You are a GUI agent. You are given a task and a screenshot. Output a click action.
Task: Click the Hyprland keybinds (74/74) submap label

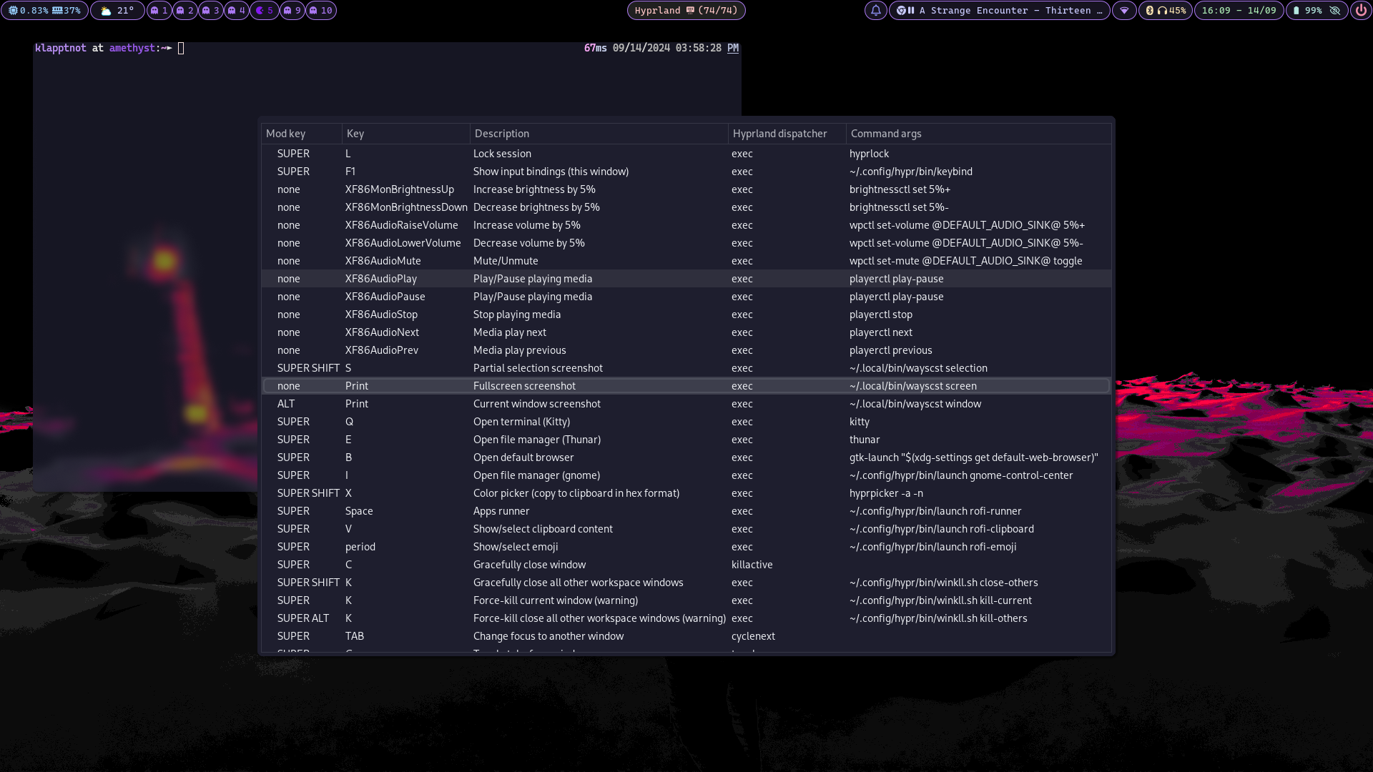point(685,11)
